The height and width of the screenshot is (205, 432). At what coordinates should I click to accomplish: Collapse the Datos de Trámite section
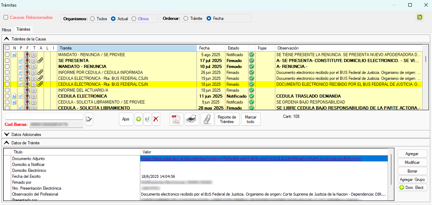coord(6,143)
